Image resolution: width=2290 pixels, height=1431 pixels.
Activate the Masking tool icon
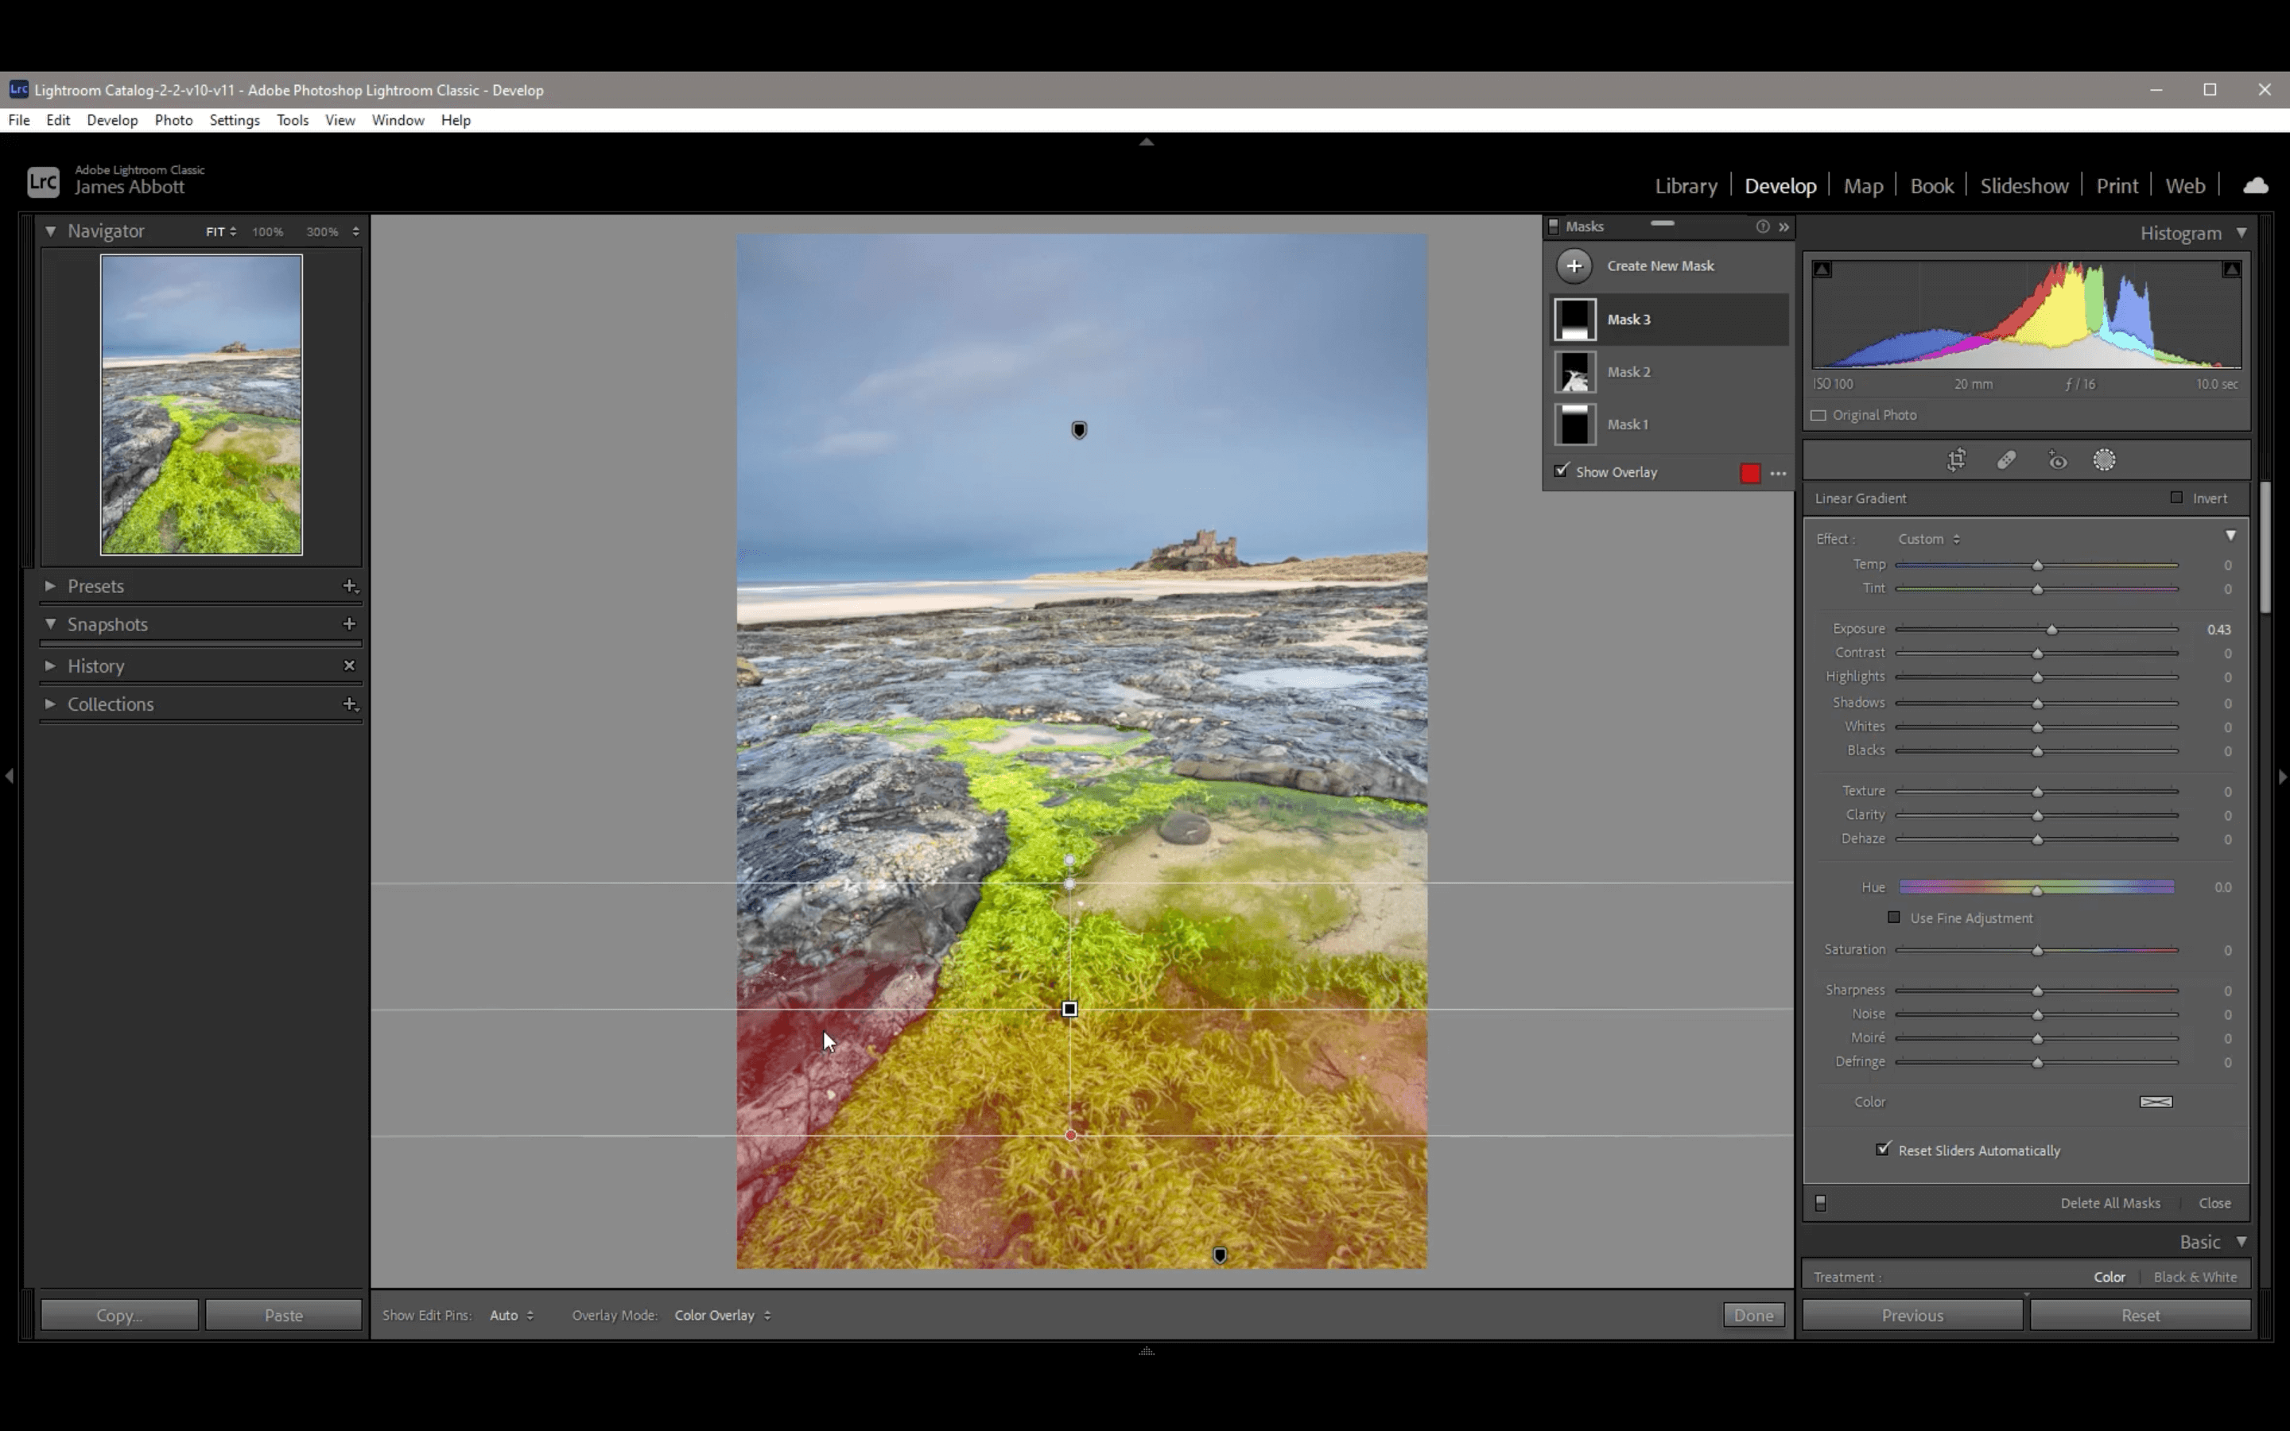coord(2106,460)
